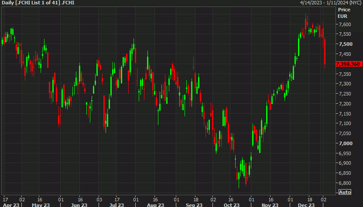Click the 7,050 price axis value
Image resolution: width=363 pixels, height=207 pixels.
tap(345, 133)
